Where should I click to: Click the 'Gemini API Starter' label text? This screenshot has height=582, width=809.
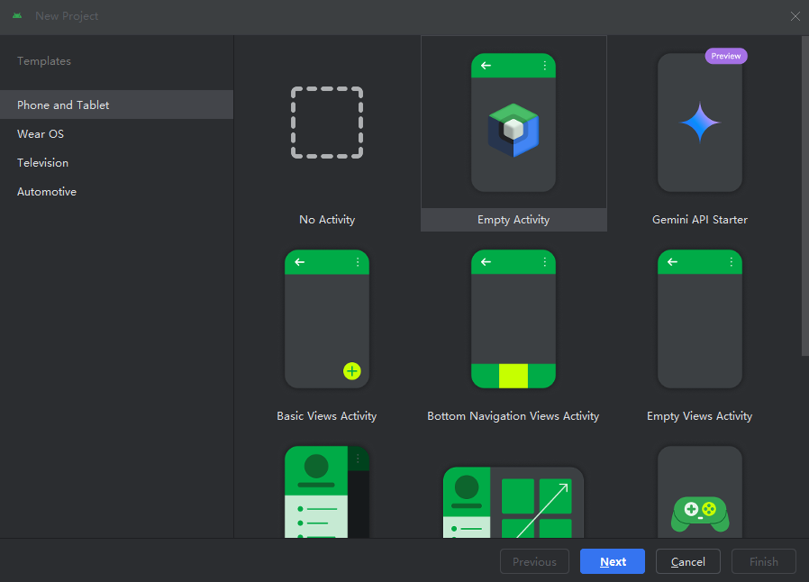[x=700, y=220]
